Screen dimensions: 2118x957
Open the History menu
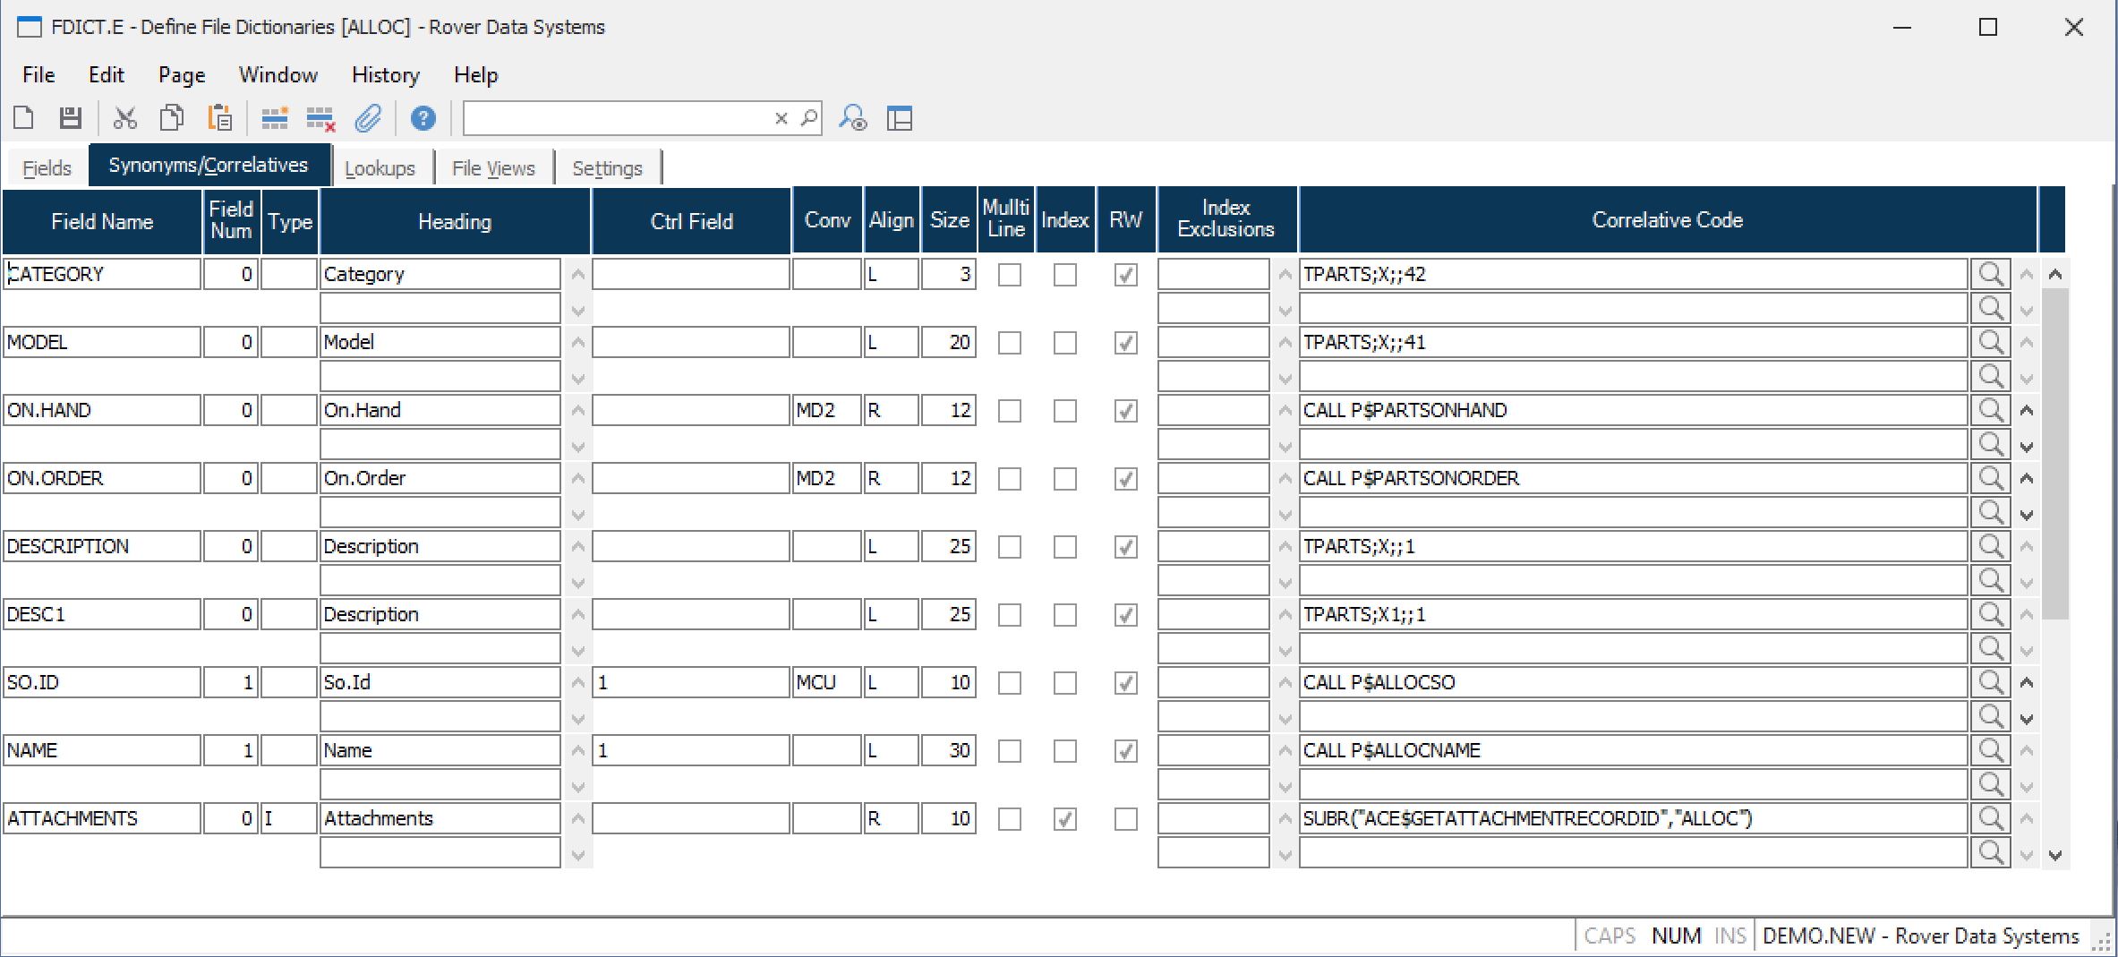tap(385, 75)
